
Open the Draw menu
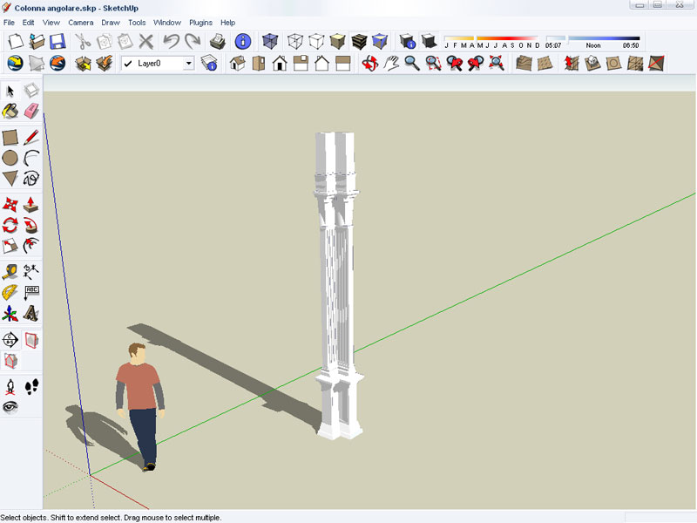tap(110, 22)
